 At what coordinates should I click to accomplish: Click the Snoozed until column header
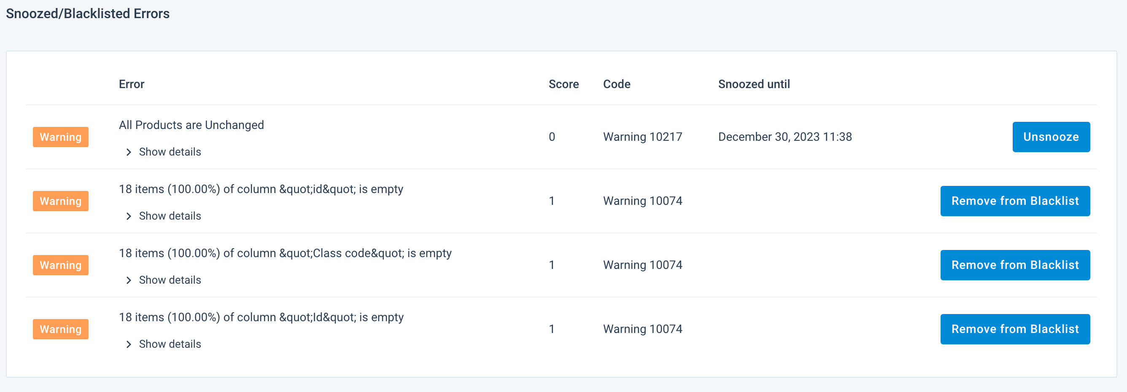pyautogui.click(x=753, y=84)
